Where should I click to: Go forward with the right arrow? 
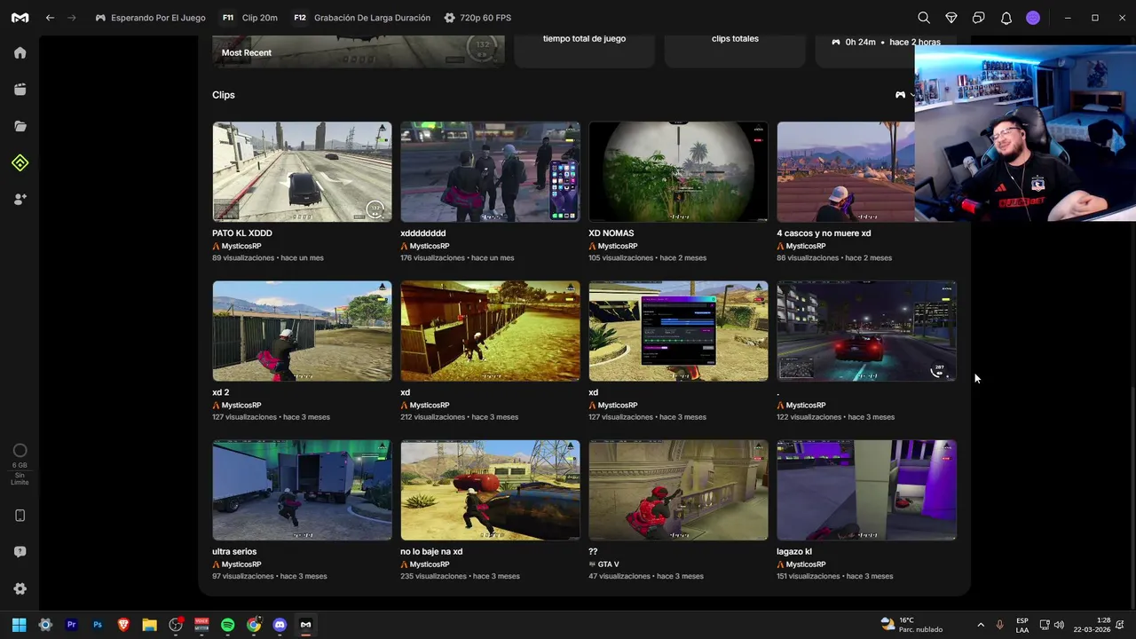[x=71, y=18]
